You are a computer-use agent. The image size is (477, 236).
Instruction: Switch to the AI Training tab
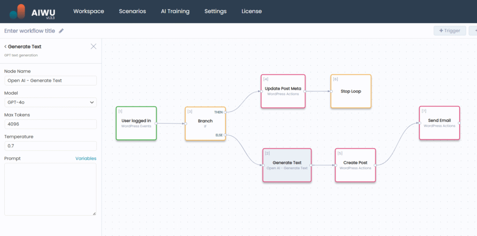click(x=175, y=11)
